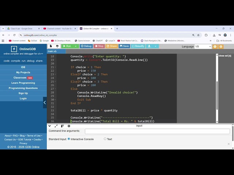This screenshot has width=234, height=175.
Task: Switch to Channel content YouTube Studio tab
Action: point(60,28)
